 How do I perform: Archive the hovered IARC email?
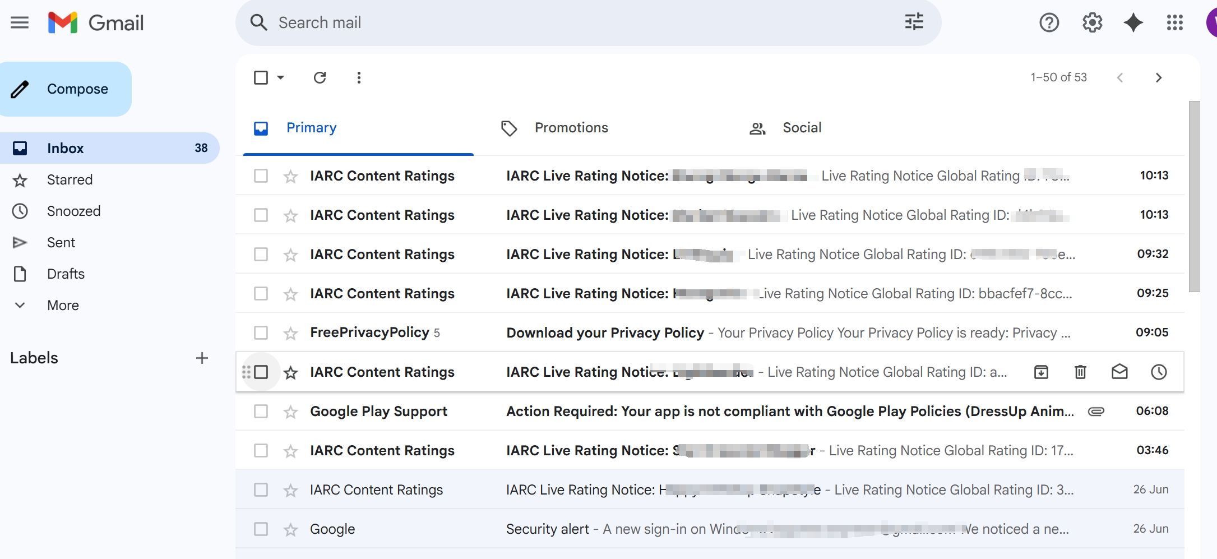point(1041,372)
